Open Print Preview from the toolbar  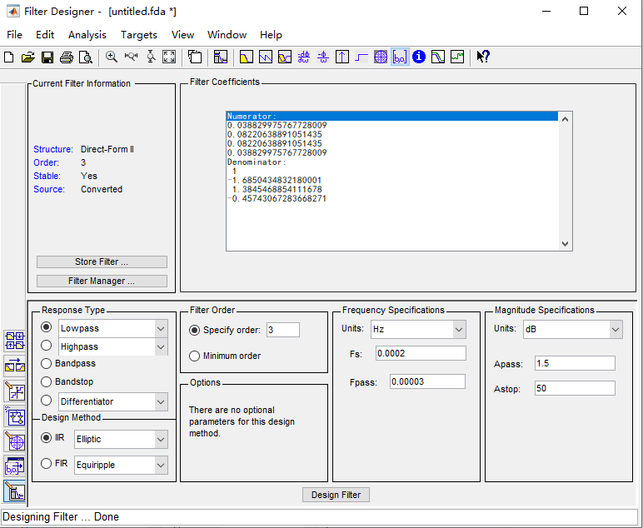(85, 57)
